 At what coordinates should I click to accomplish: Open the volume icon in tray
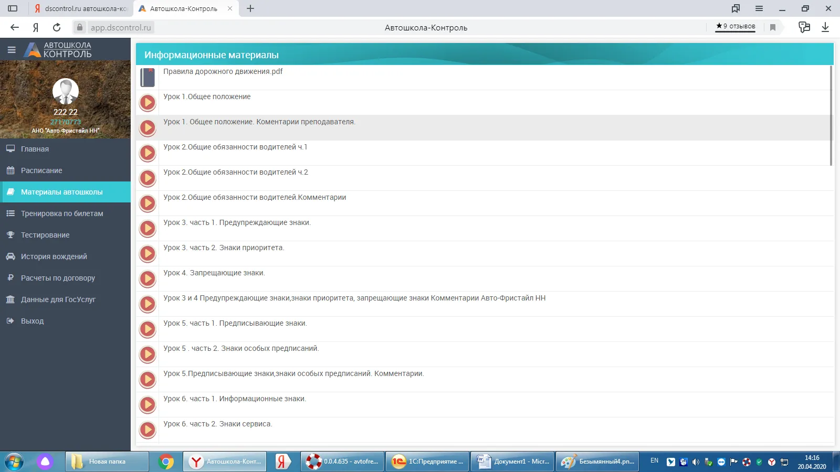[x=696, y=462]
